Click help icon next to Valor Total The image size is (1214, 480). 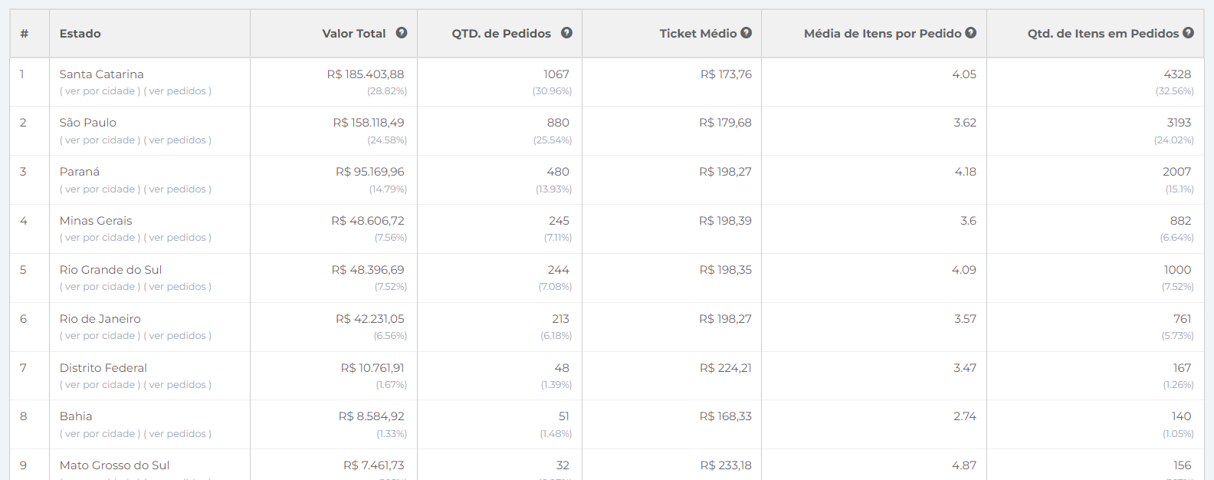pyautogui.click(x=401, y=33)
